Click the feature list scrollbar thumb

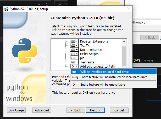pos(124,56)
